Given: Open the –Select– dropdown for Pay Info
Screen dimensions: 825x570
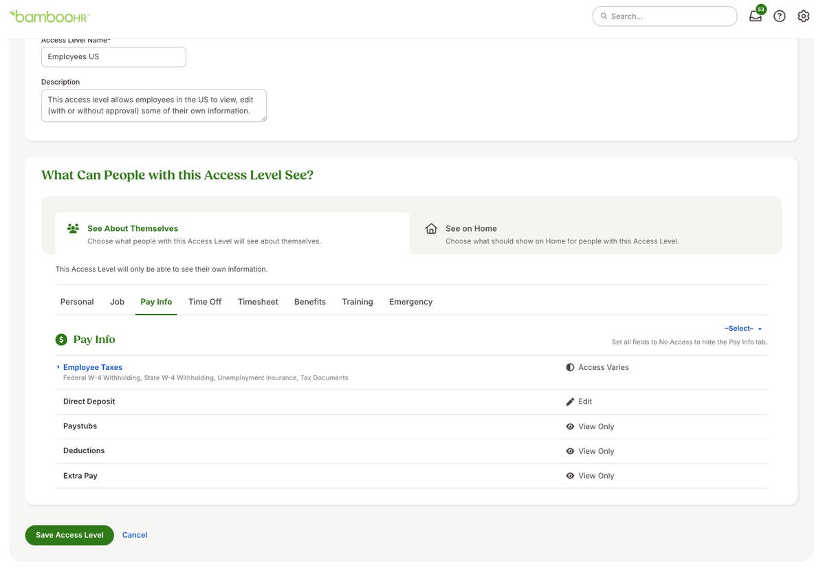Looking at the screenshot, I should (742, 329).
